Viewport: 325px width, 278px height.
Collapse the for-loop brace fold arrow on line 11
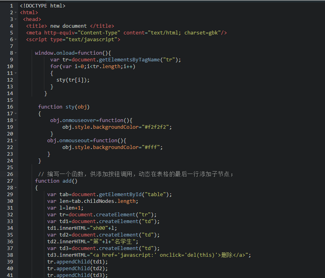point(16,73)
